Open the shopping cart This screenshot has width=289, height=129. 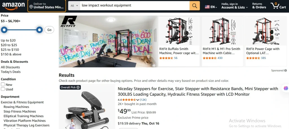(x=278, y=6)
